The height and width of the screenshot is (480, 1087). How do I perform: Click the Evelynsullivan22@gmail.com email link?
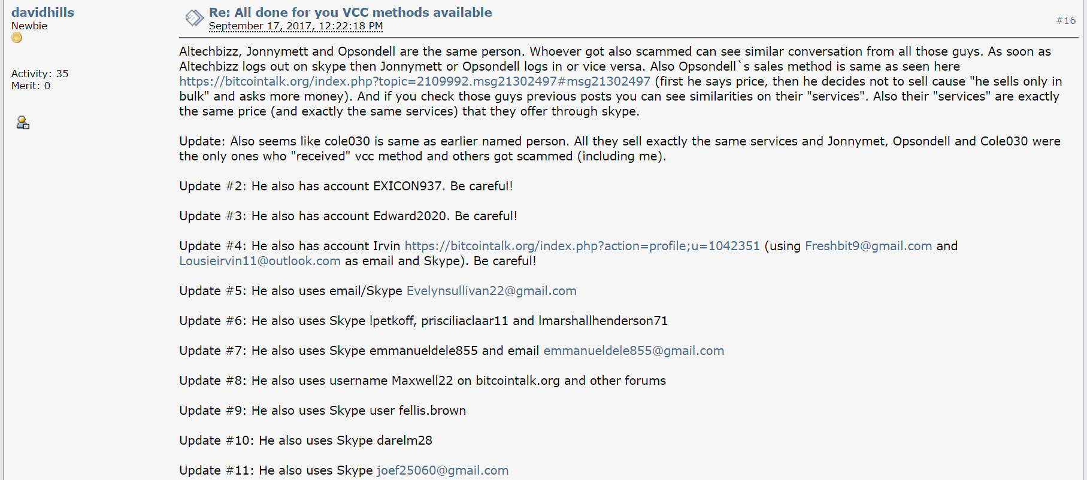[x=492, y=291]
